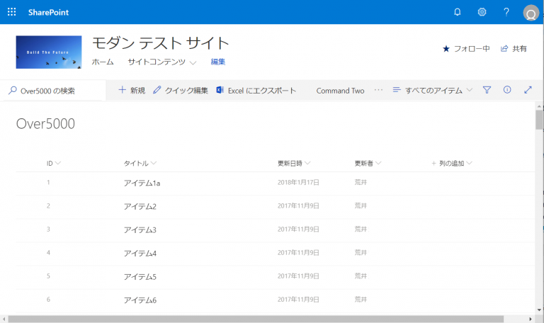Open the app launcher waffle icon
Image resolution: width=544 pixels, height=323 pixels.
(x=12, y=12)
